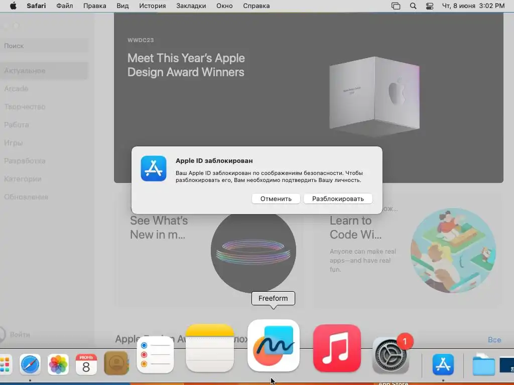The image size is (514, 385).
Task: Open System Settings from the Dock
Action: (x=391, y=355)
